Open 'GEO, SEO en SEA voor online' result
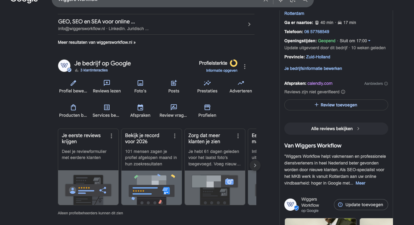414x225 pixels. (96, 22)
